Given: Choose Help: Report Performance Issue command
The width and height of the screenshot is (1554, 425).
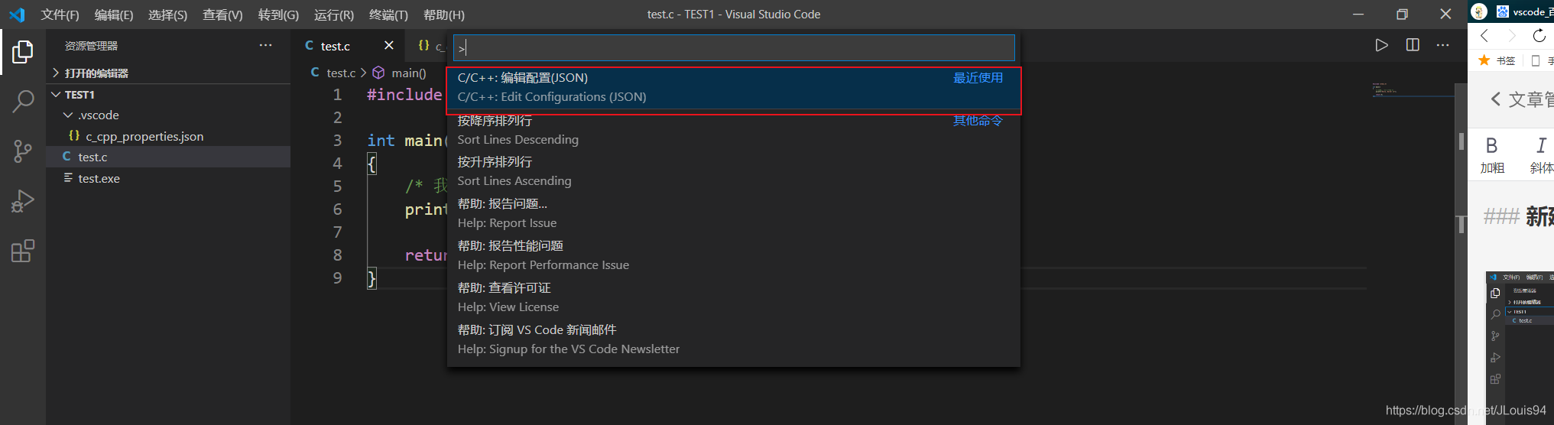Looking at the screenshot, I should [734, 256].
